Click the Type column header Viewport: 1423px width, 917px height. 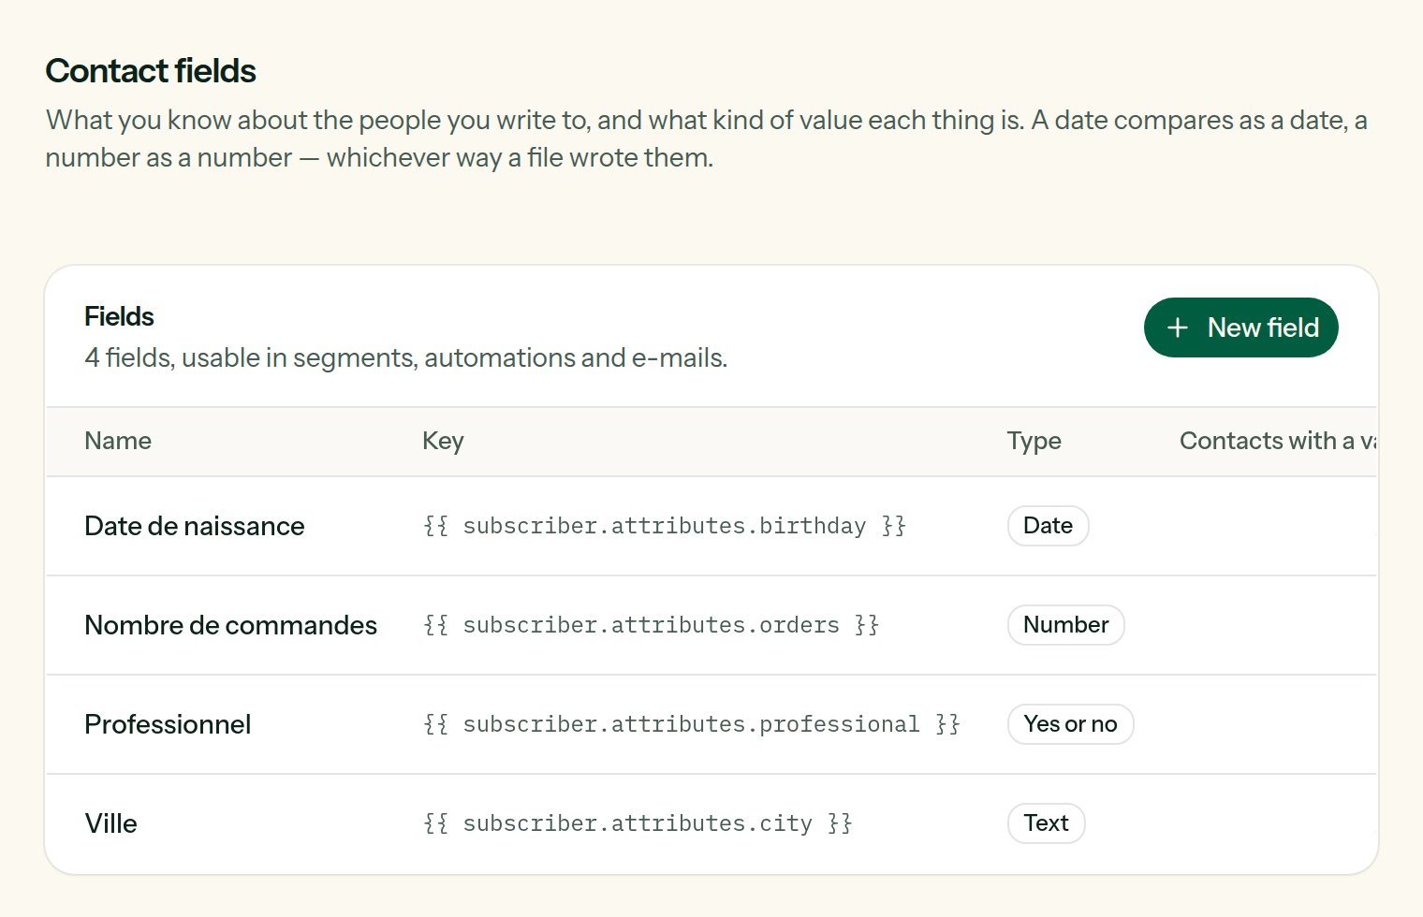pos(1034,441)
